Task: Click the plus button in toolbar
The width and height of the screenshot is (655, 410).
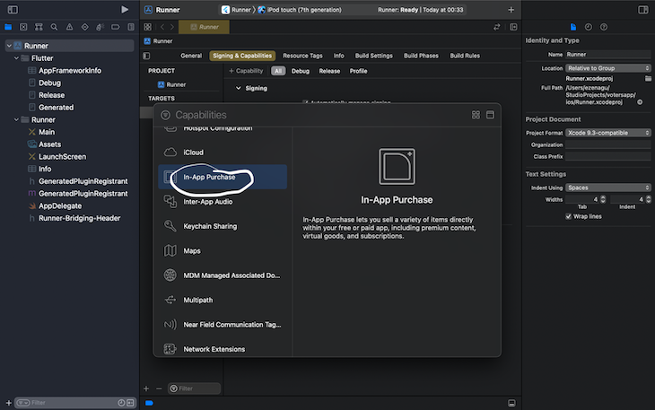Action: 511,9
